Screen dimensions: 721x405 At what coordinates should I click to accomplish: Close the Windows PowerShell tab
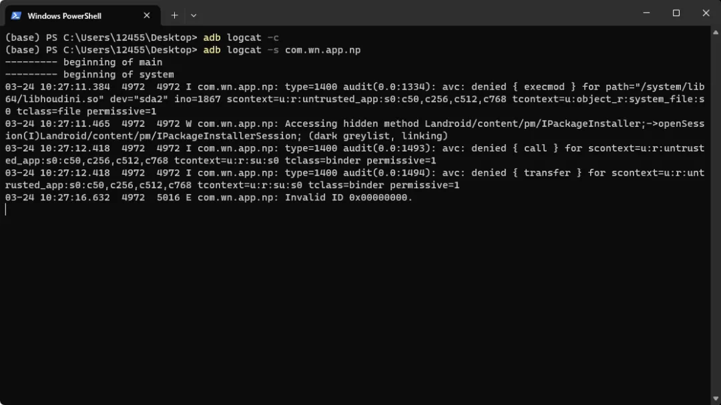(147, 15)
